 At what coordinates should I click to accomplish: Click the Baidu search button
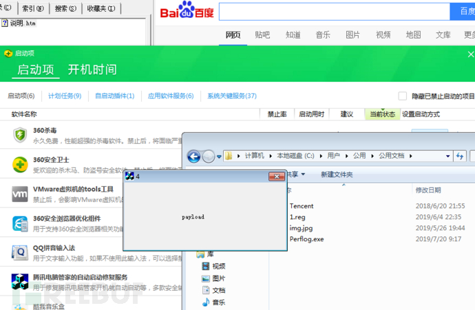(x=463, y=12)
